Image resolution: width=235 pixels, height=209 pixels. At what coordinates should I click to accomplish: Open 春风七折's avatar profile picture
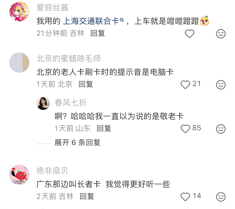click(43, 103)
